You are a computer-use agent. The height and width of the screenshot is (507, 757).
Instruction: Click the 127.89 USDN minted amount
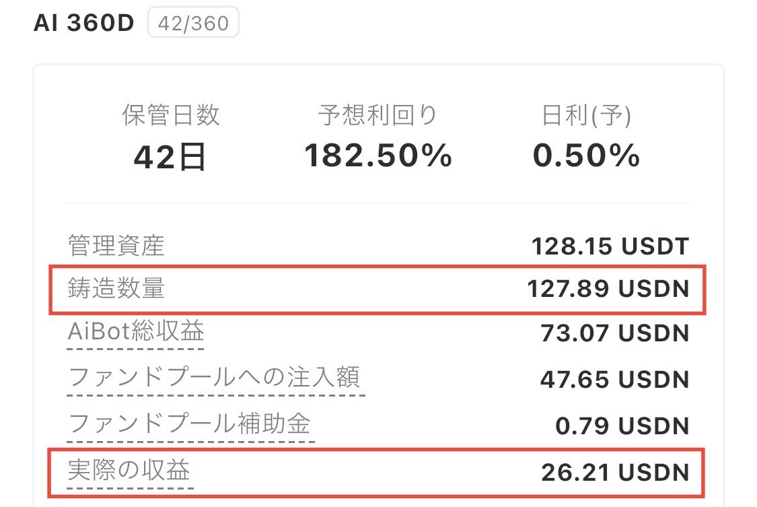coord(608,290)
